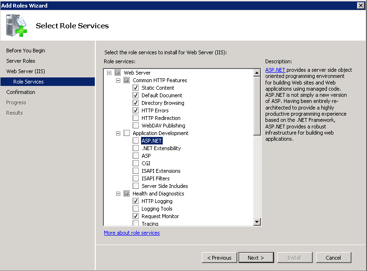This screenshot has height=271, width=367.
Task: Check the ISAPI Filters checkbox
Action: [x=135, y=178]
